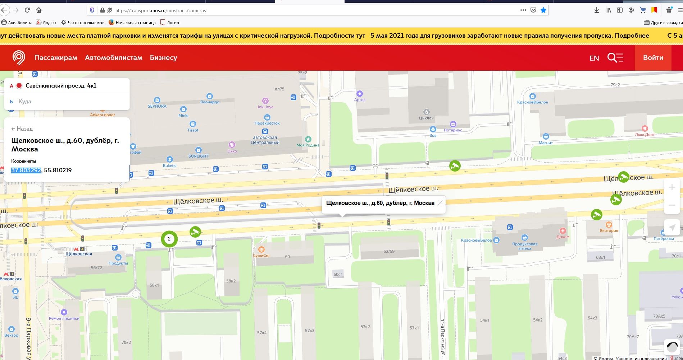The image size is (683, 360).
Task: Click the bookmark star in address bar
Action: point(543,10)
